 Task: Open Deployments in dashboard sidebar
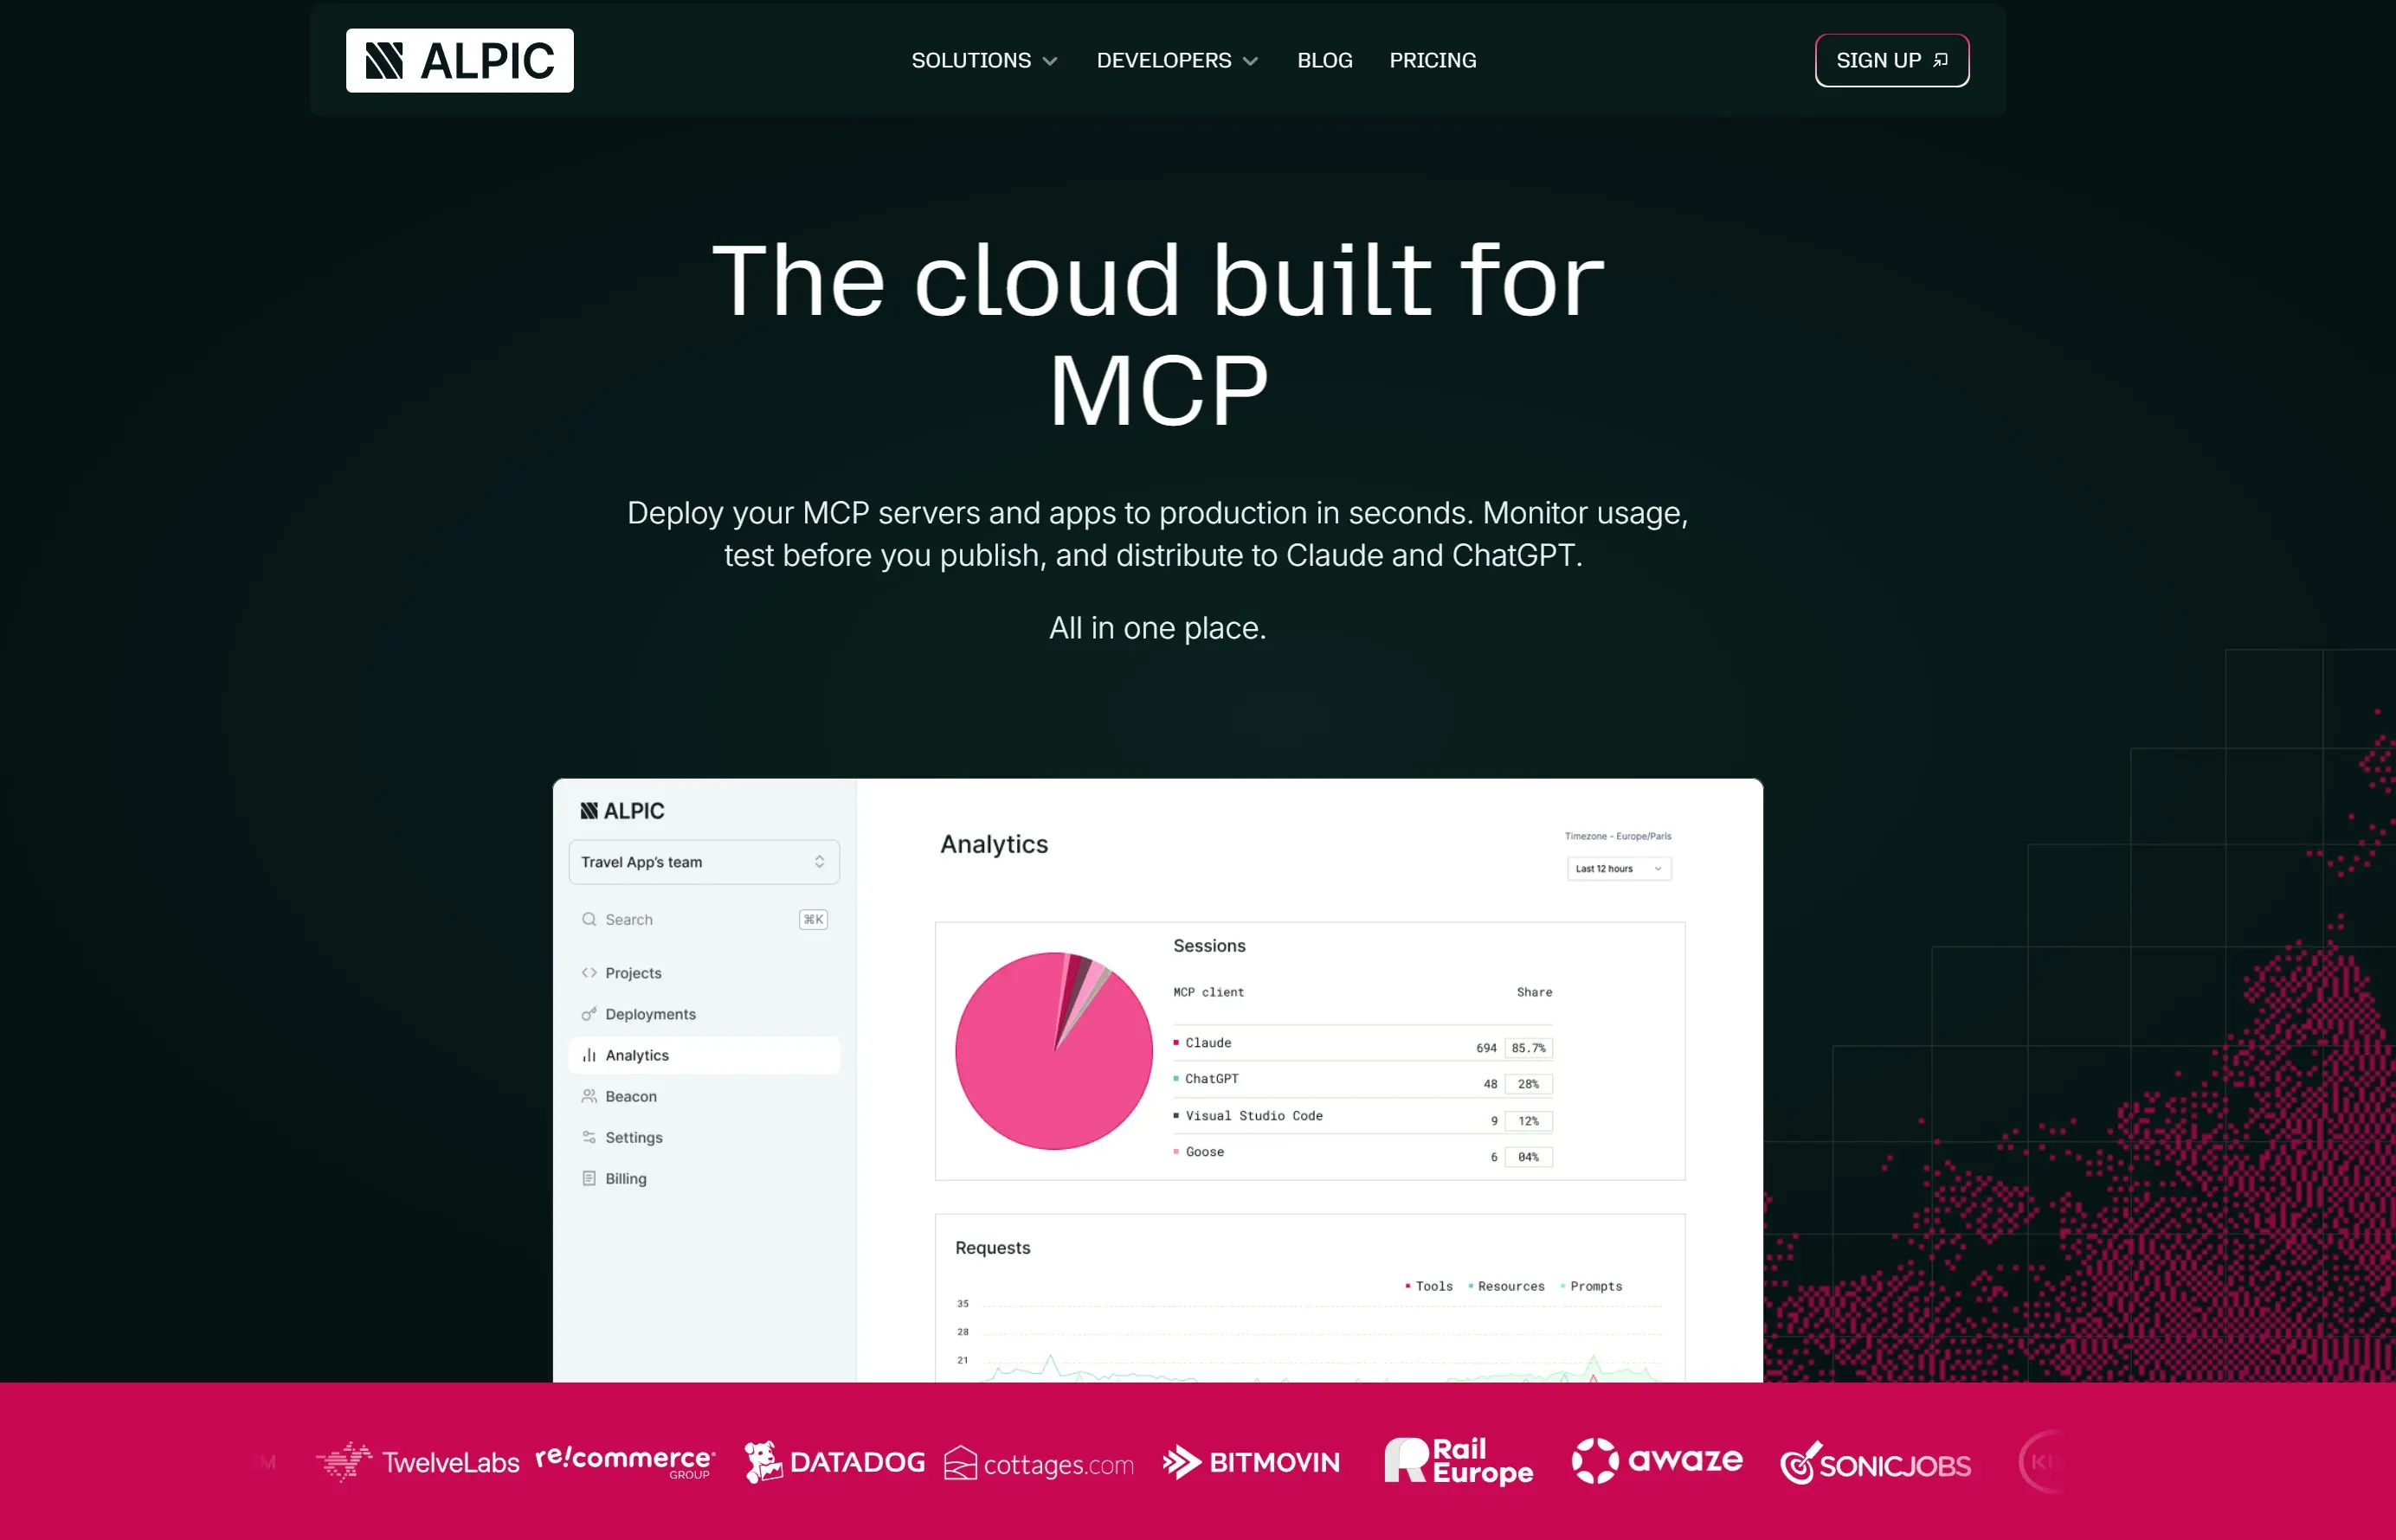(x=703, y=1014)
